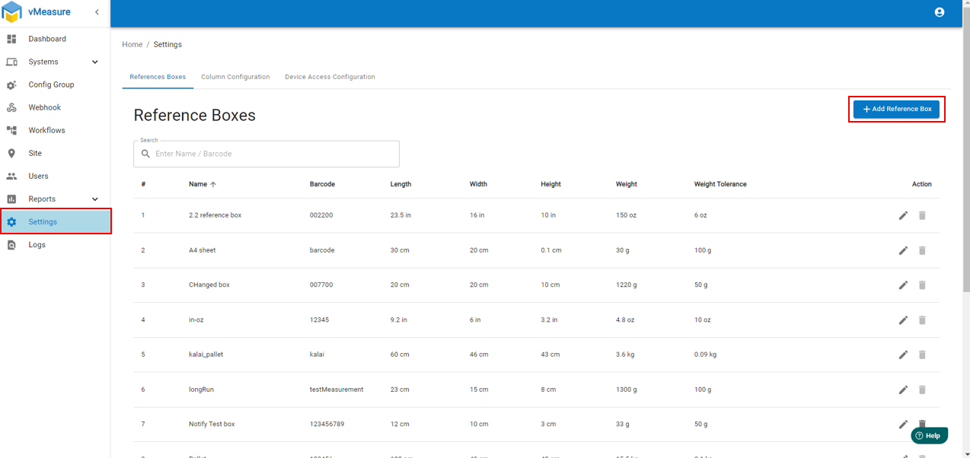Delete the in-oz reference box
This screenshot has height=458, width=970.
click(922, 320)
